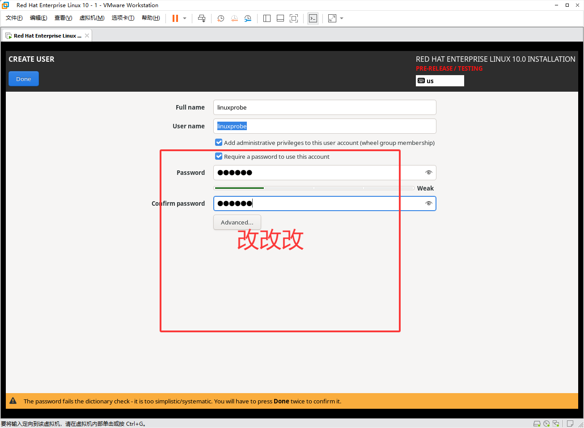Click the CREATE USER heading text

(31, 59)
